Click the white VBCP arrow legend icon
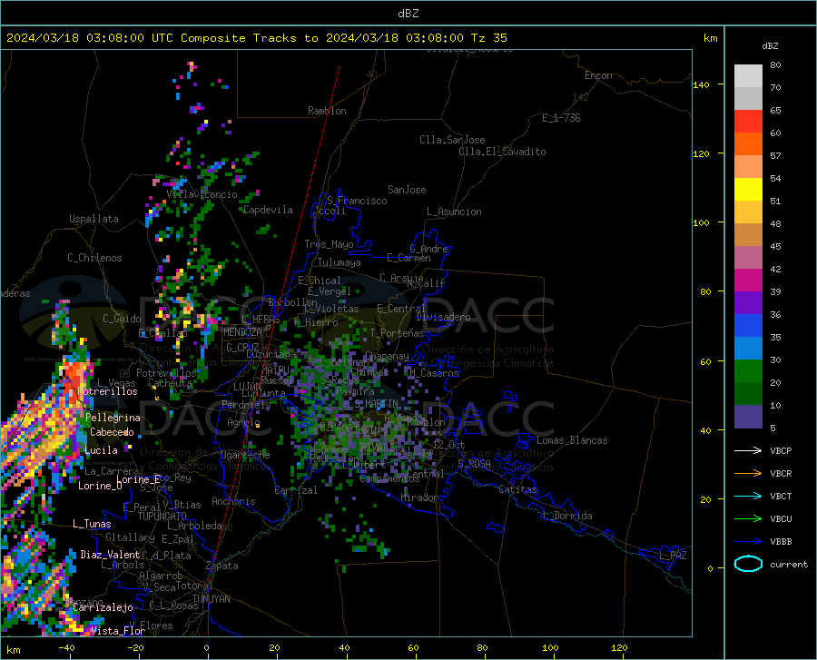The width and height of the screenshot is (817, 660). (748, 450)
